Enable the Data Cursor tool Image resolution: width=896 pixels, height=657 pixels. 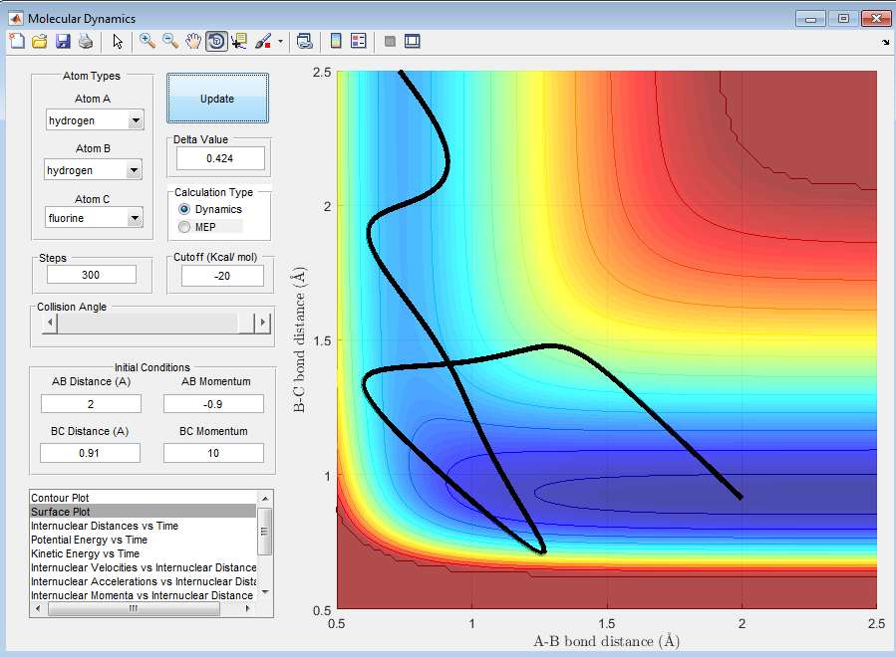click(239, 41)
